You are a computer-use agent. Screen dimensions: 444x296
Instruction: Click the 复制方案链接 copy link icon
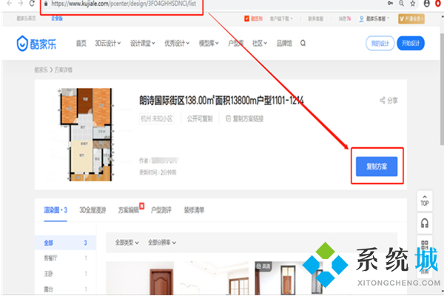(x=228, y=118)
